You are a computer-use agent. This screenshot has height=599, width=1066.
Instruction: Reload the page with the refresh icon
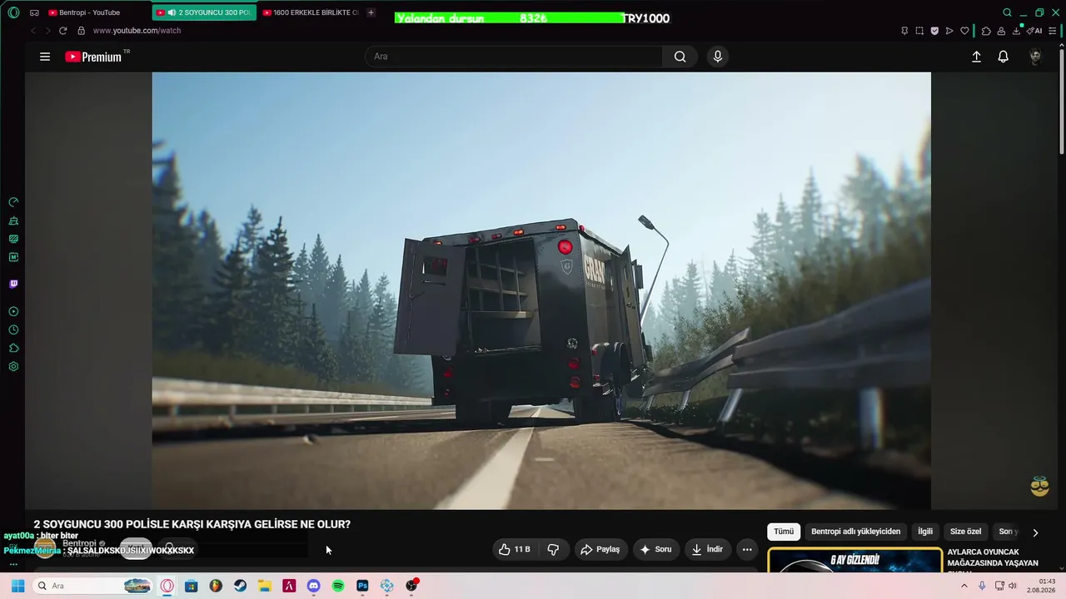(x=62, y=31)
